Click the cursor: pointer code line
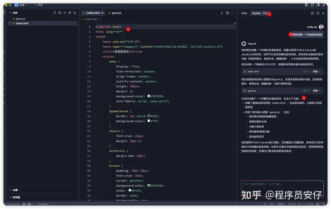Viewport: 331px width, 209px height. (x=130, y=181)
